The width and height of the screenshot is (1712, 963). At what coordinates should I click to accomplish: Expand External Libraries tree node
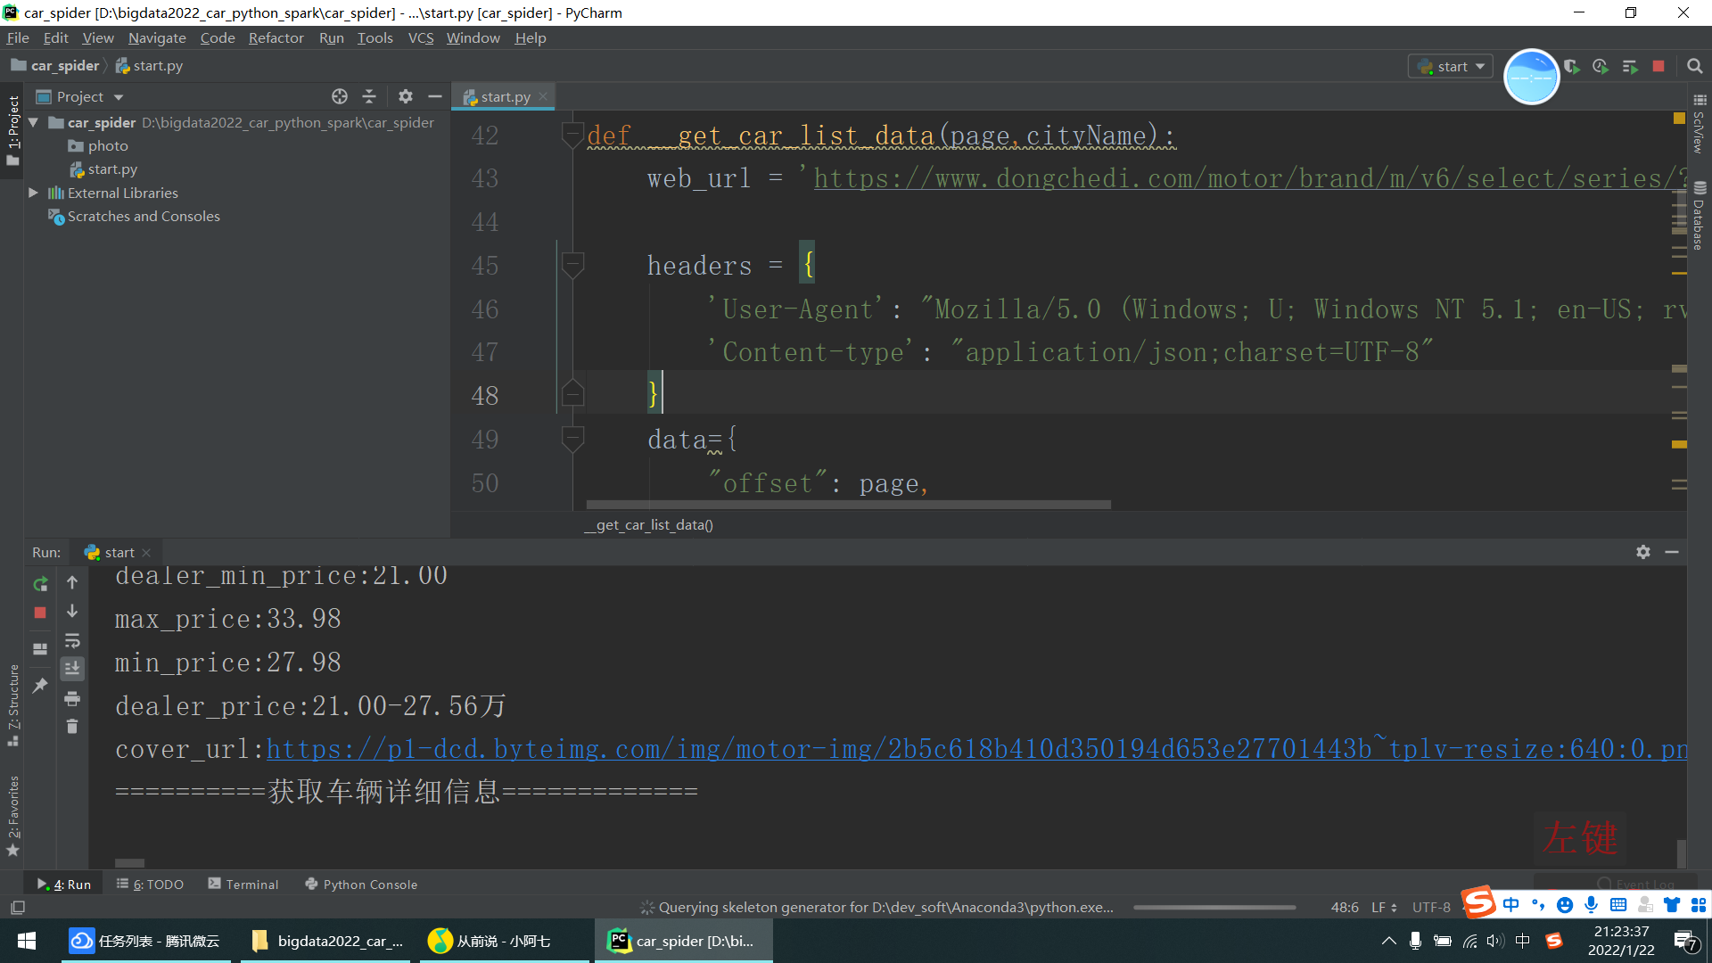coord(33,193)
